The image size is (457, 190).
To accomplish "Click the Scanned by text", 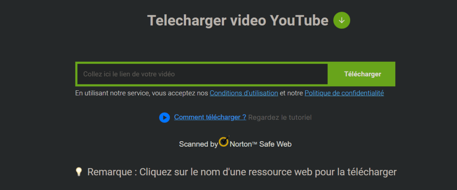I will (199, 144).
